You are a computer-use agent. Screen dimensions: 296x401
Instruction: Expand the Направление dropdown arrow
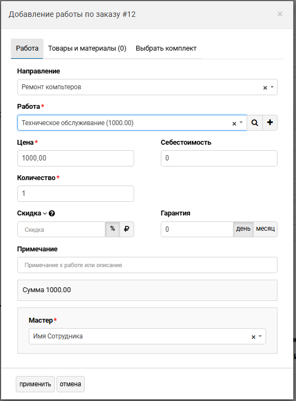tap(272, 87)
